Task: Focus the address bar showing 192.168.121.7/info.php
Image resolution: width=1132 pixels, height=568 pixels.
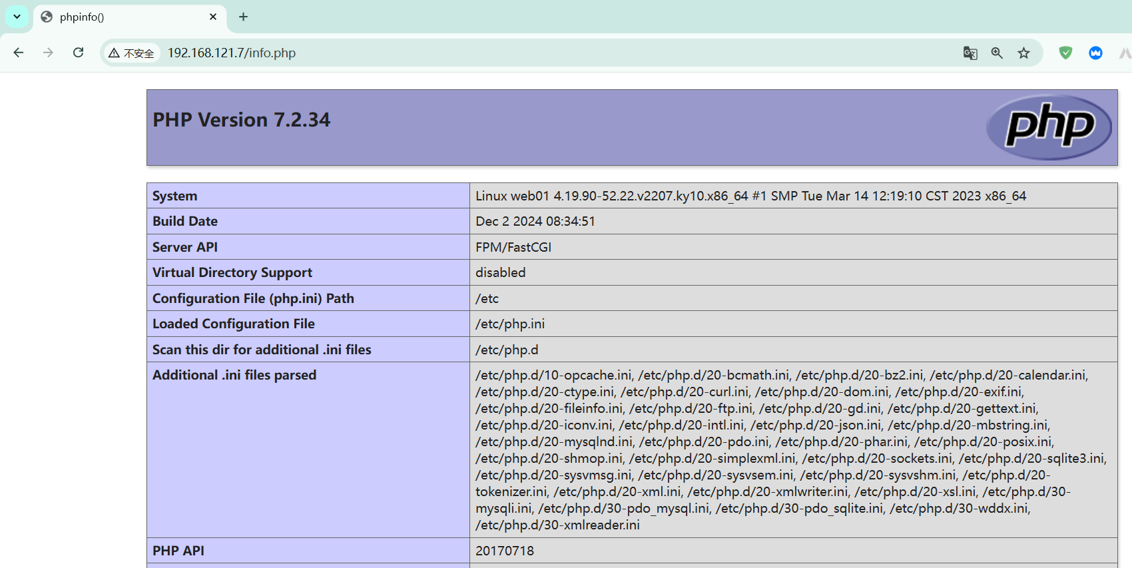Action: coord(466,53)
